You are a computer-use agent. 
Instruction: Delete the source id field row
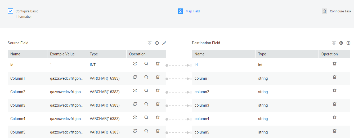158,64
